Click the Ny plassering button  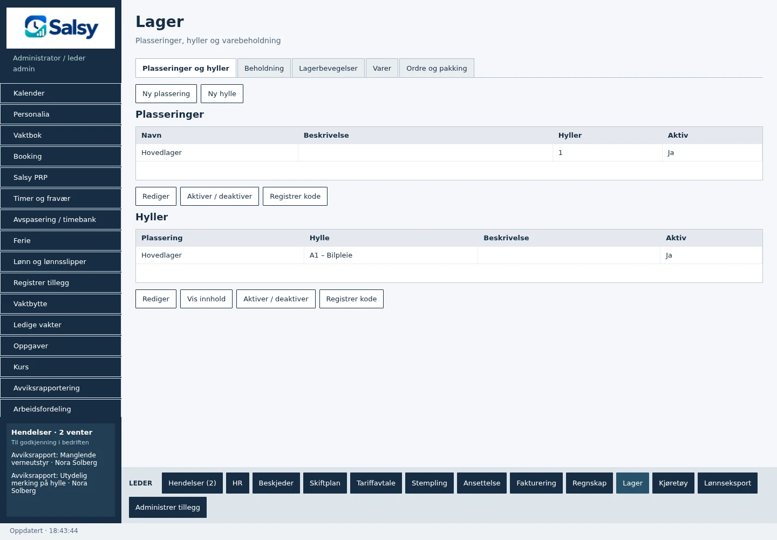(166, 93)
